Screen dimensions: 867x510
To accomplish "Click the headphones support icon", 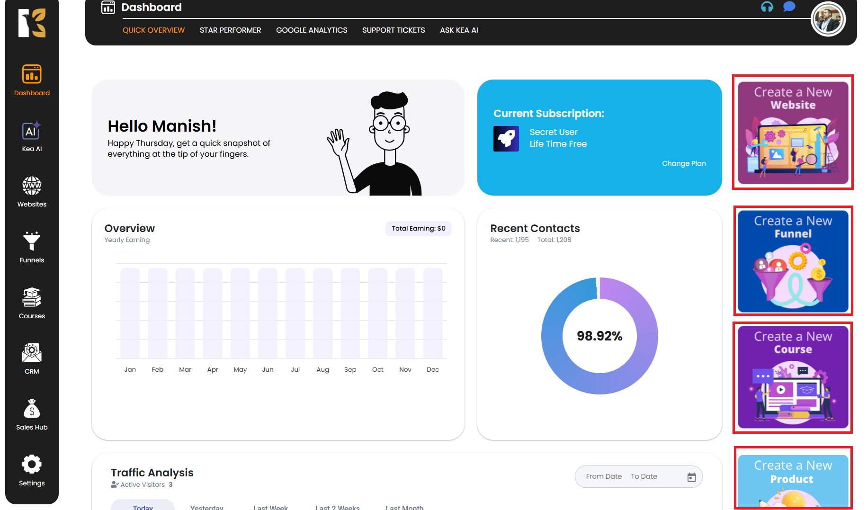I will coord(767,7).
